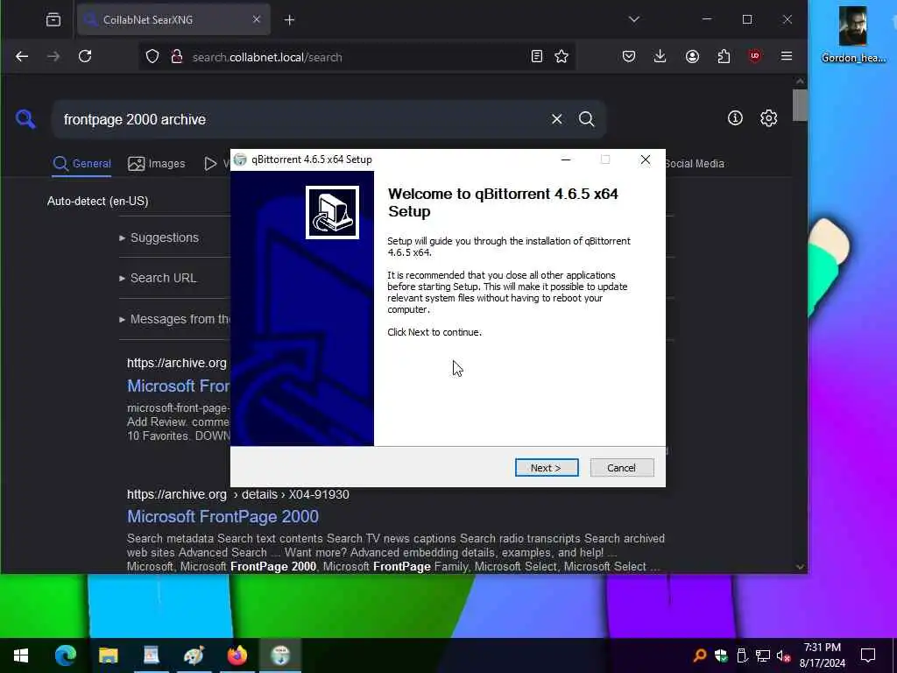
Task: Open the Firefox extensions puzzle icon
Action: tap(724, 56)
